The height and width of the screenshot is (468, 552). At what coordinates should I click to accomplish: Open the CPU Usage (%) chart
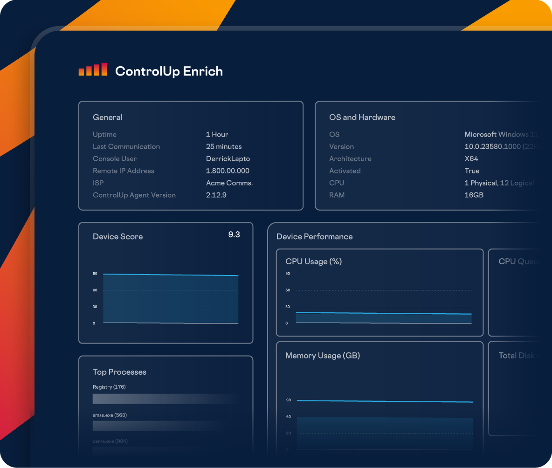tap(379, 298)
